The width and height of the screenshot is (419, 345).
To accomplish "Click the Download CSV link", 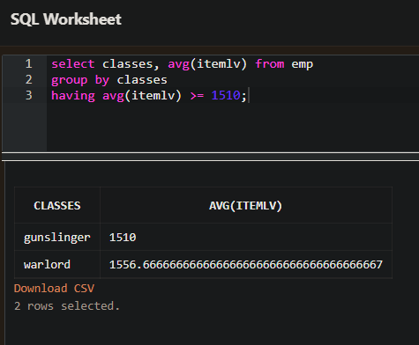I will click(54, 289).
